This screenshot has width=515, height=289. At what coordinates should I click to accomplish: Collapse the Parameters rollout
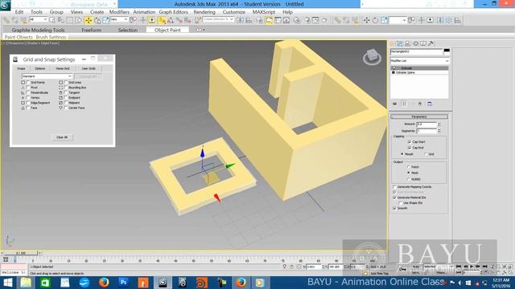click(x=418, y=116)
